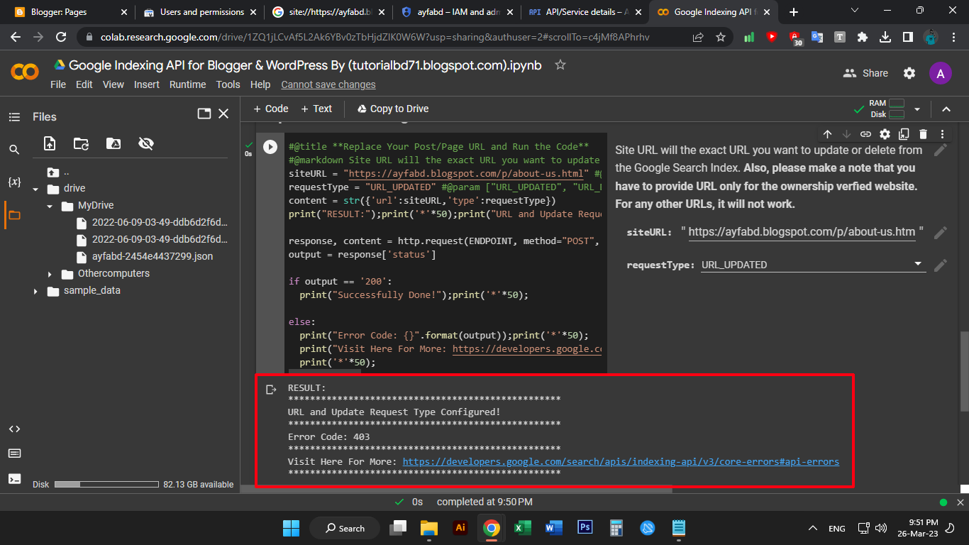Collapse the MyDrive folder

tap(50, 206)
